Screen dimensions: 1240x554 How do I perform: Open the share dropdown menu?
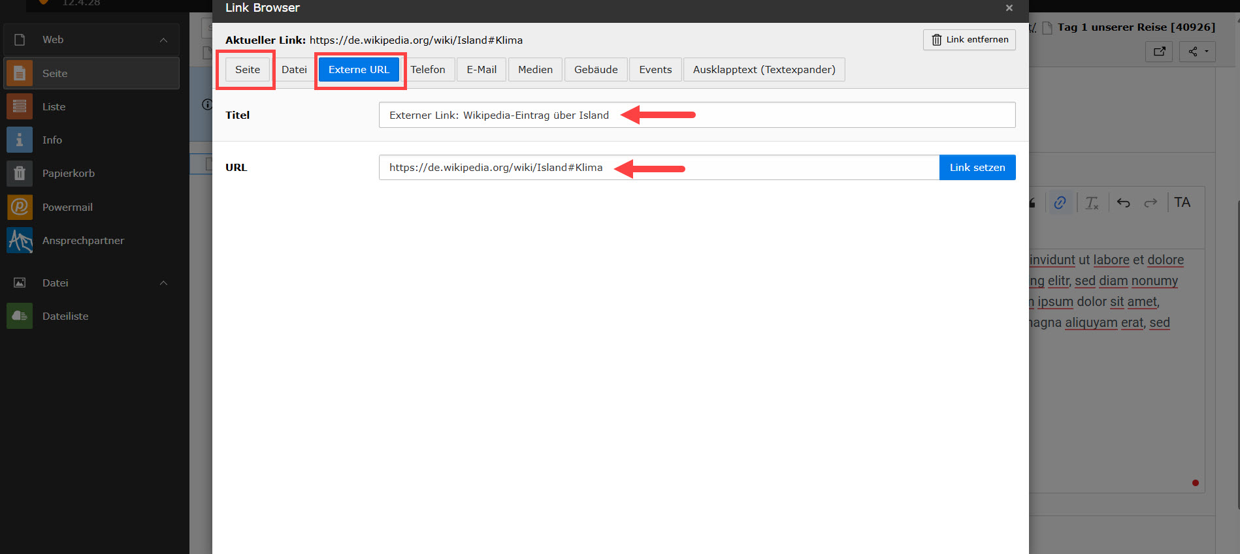(x=1197, y=52)
